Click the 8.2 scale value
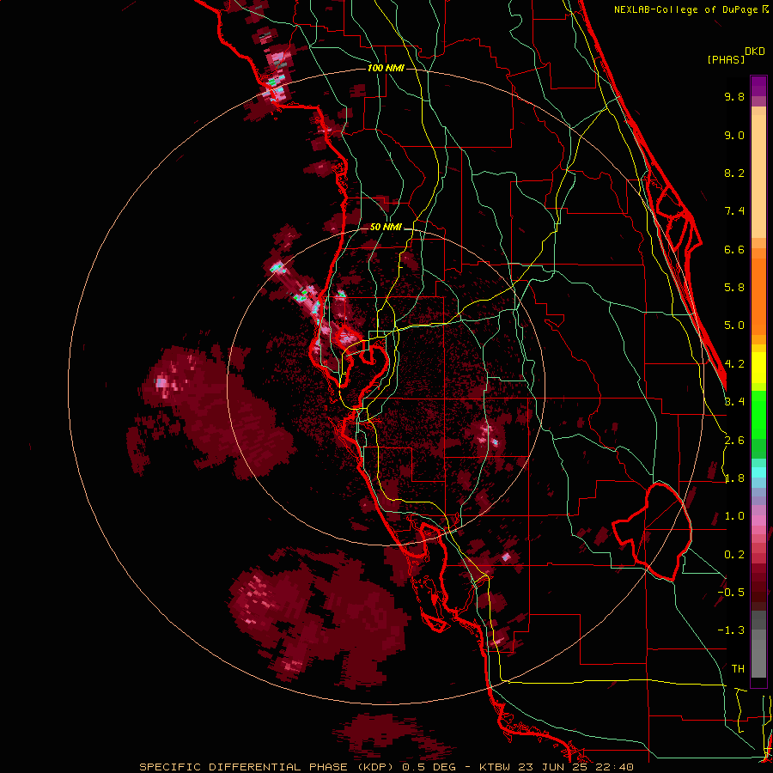This screenshot has height=773, width=773. [x=734, y=173]
